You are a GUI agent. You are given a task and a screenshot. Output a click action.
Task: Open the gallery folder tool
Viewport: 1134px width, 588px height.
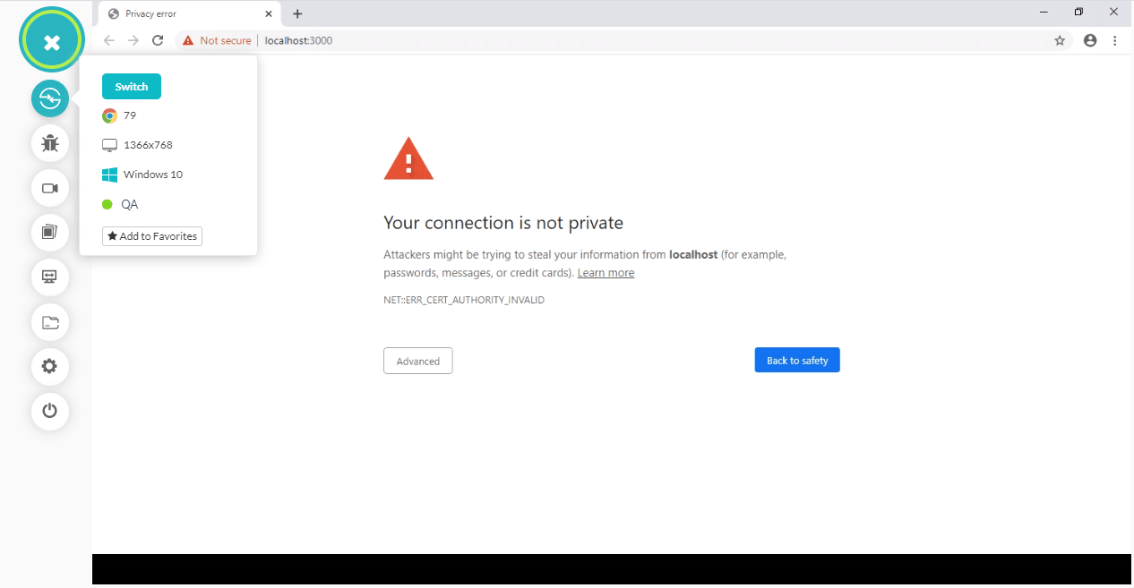(x=50, y=322)
